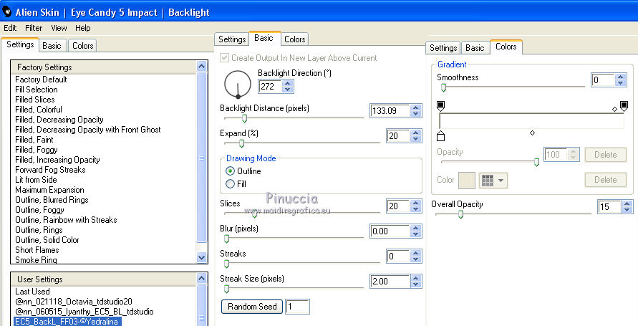Open the color grid dropdown arrow
638x326 pixels.
click(501, 181)
